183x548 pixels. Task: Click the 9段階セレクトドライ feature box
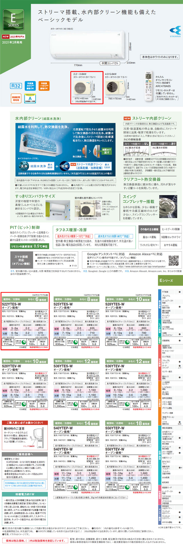[x=171, y=237]
